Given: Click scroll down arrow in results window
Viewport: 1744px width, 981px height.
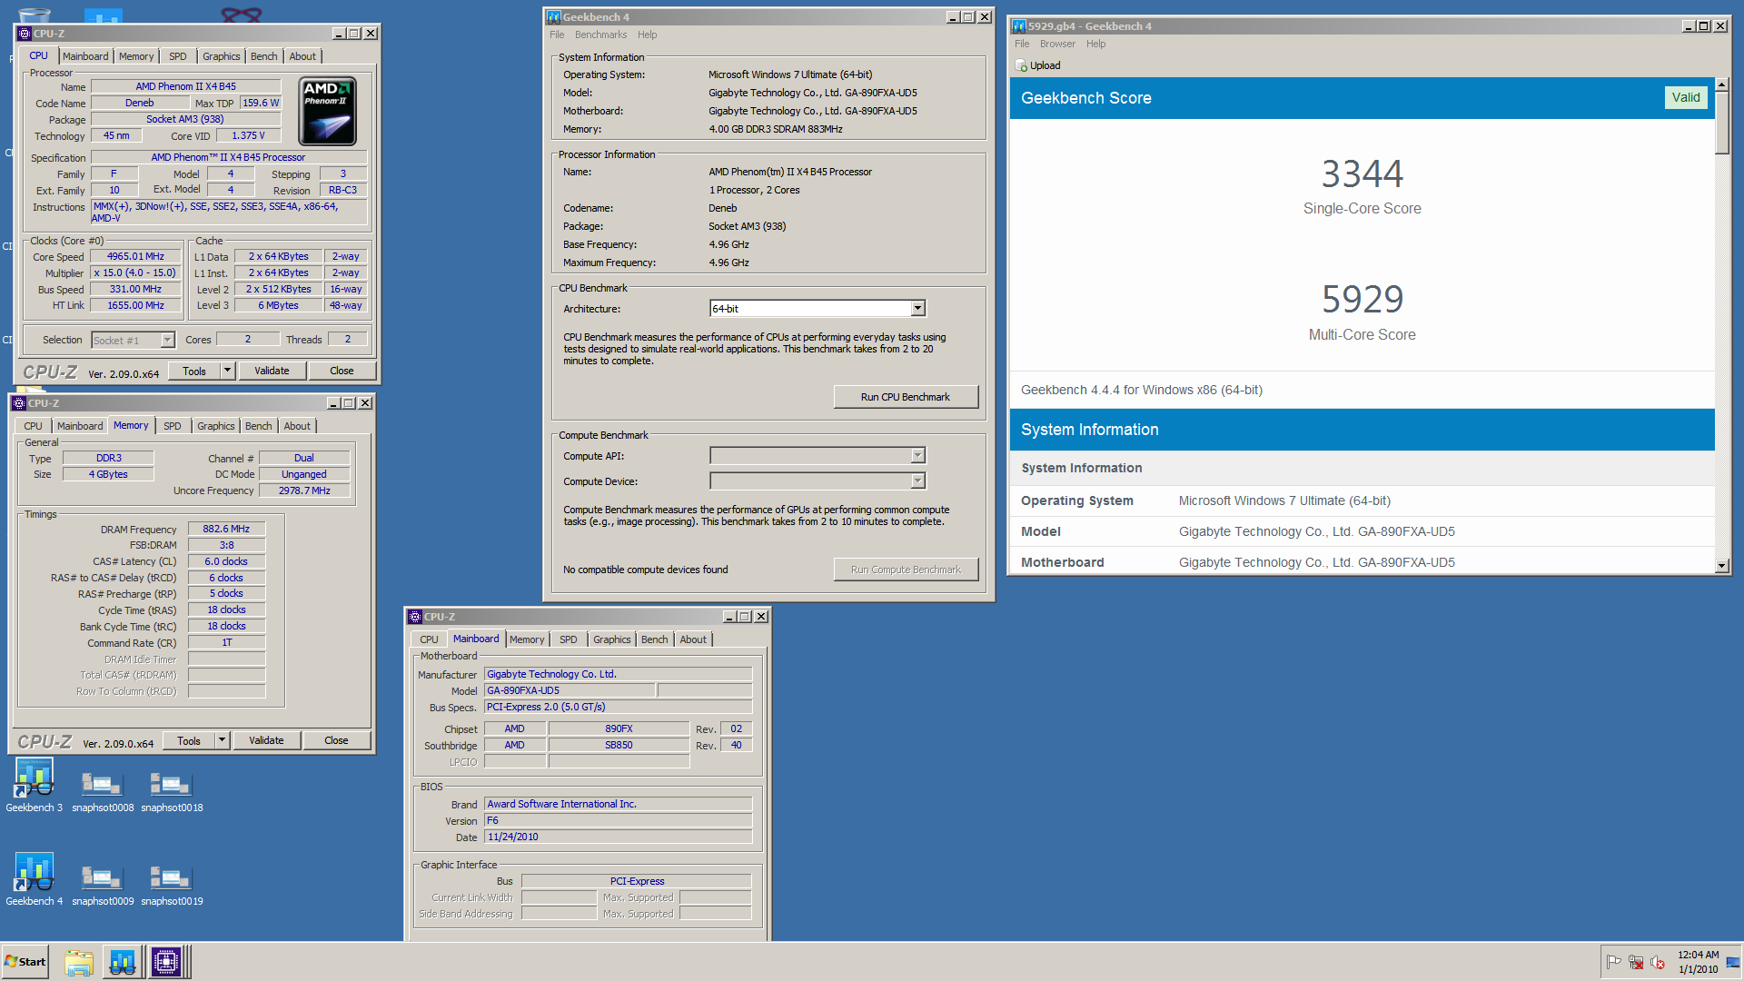Looking at the screenshot, I should tap(1722, 566).
